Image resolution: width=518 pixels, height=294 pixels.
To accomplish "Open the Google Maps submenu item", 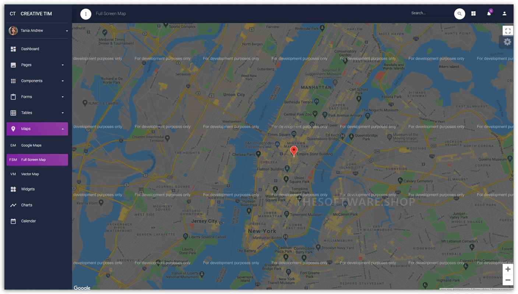I will [x=31, y=146].
